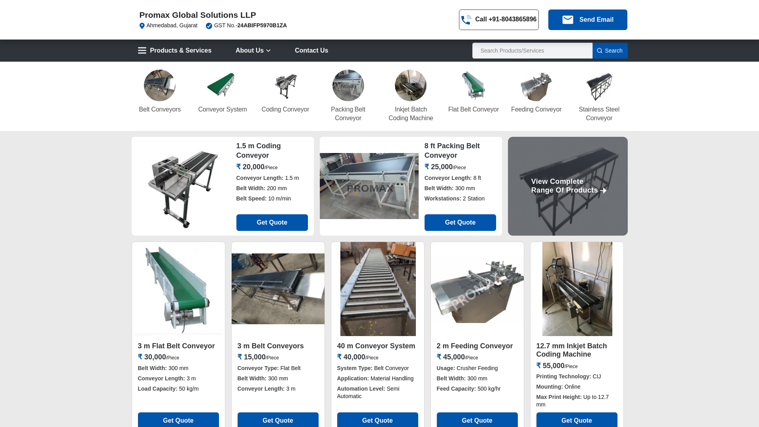This screenshot has width=759, height=427.
Task: Click the 8 ft Packing Belt Conveyor image
Action: tap(369, 186)
